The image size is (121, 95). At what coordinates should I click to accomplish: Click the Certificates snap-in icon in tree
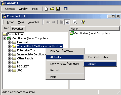point(9,38)
